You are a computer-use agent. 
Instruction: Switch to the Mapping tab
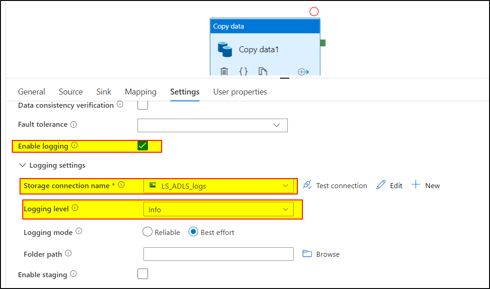140,91
